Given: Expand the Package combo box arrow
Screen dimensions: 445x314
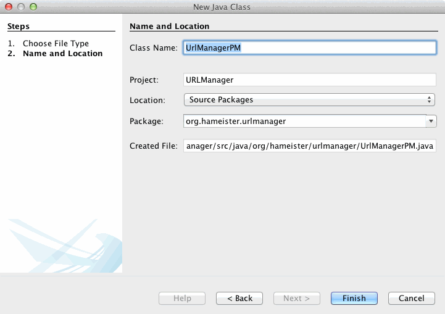Looking at the screenshot, I should point(431,122).
